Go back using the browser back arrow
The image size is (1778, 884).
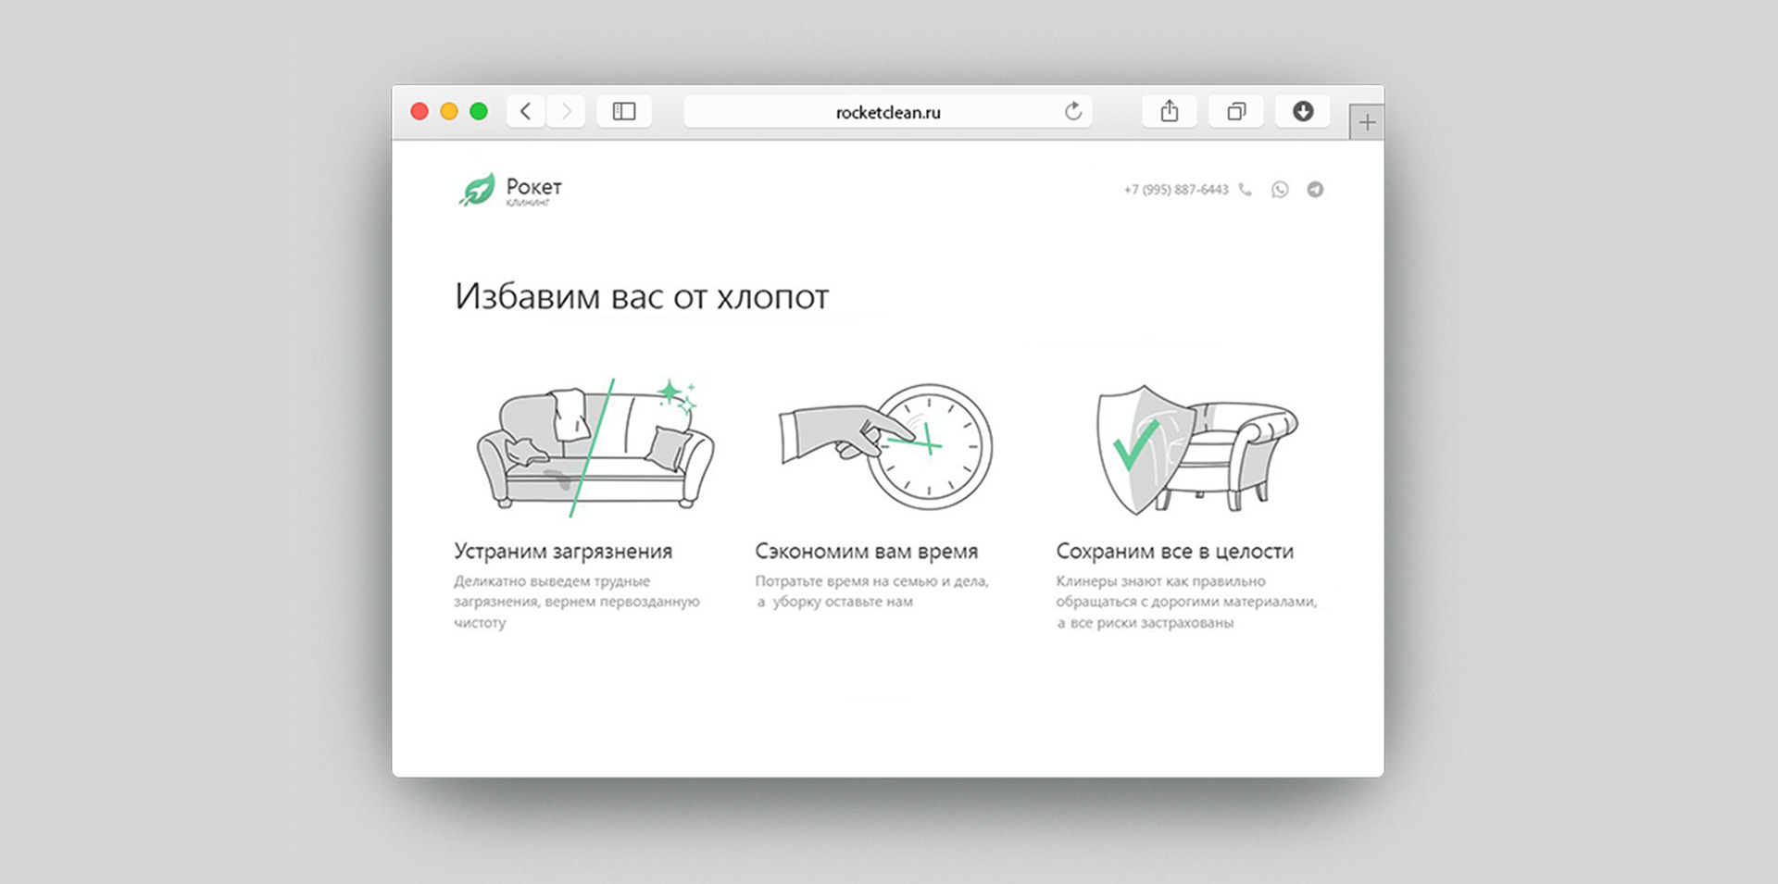click(526, 112)
